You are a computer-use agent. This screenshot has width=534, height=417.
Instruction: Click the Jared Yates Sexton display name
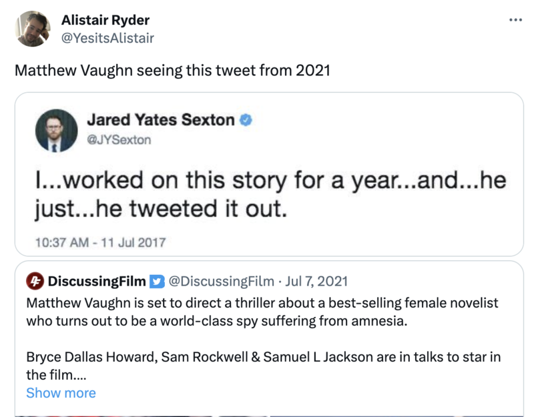161,121
